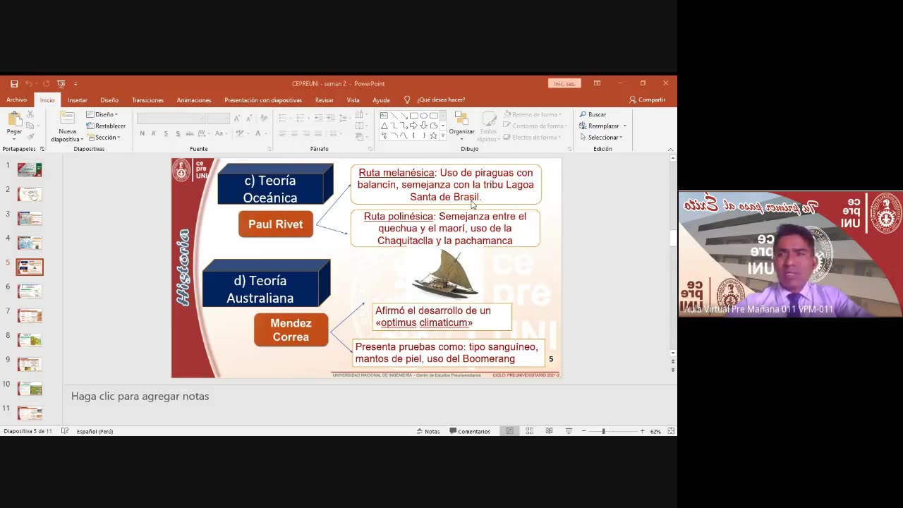
Task: Open the Revisar tab
Action: (x=325, y=99)
